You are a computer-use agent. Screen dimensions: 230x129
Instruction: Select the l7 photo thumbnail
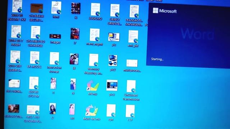(75, 34)
